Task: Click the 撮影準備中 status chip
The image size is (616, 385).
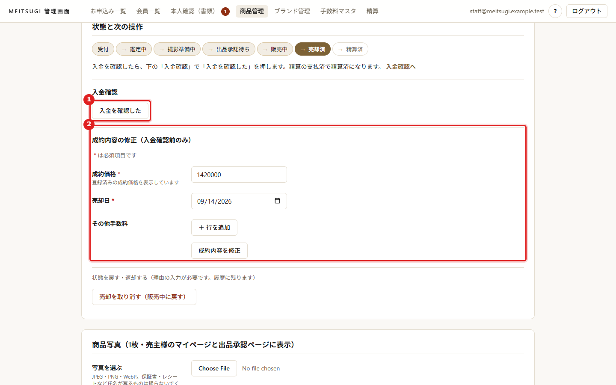Action: (177, 49)
